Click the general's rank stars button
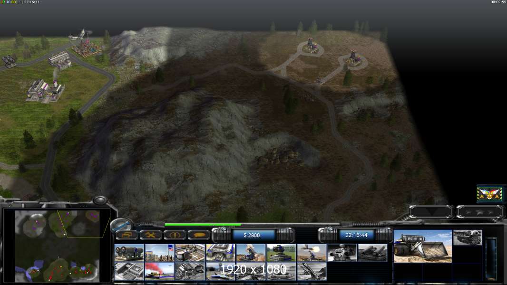The image size is (507, 285). (x=480, y=212)
